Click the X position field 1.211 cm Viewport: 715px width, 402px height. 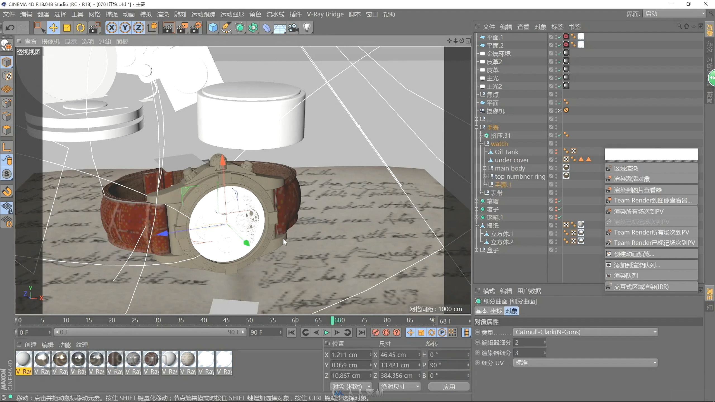(x=351, y=355)
